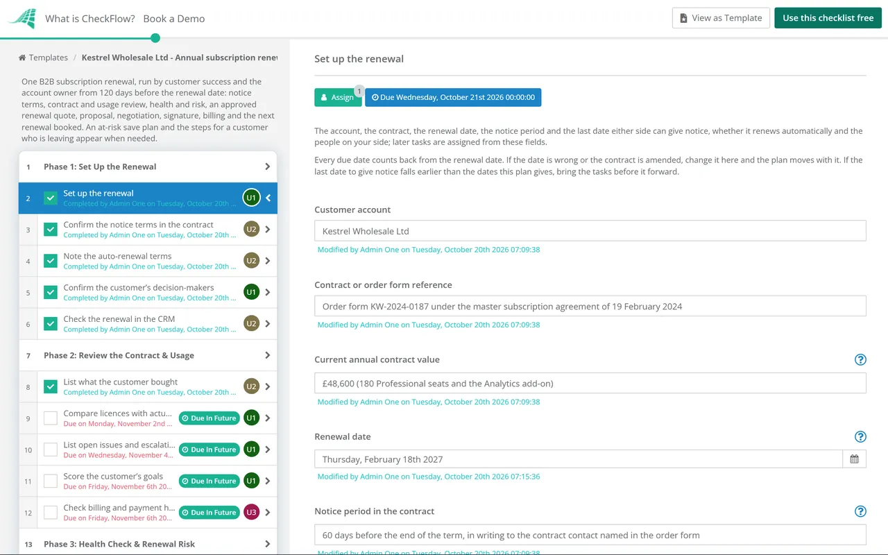Click the Kestrel Wholesale Ltd breadcrumb title

[x=180, y=58]
